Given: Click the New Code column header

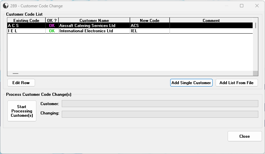Looking at the screenshot, I should click(x=150, y=20).
